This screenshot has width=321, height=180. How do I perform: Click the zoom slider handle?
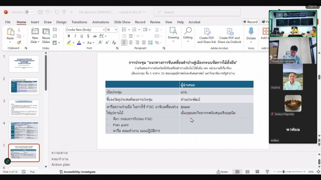(283, 172)
